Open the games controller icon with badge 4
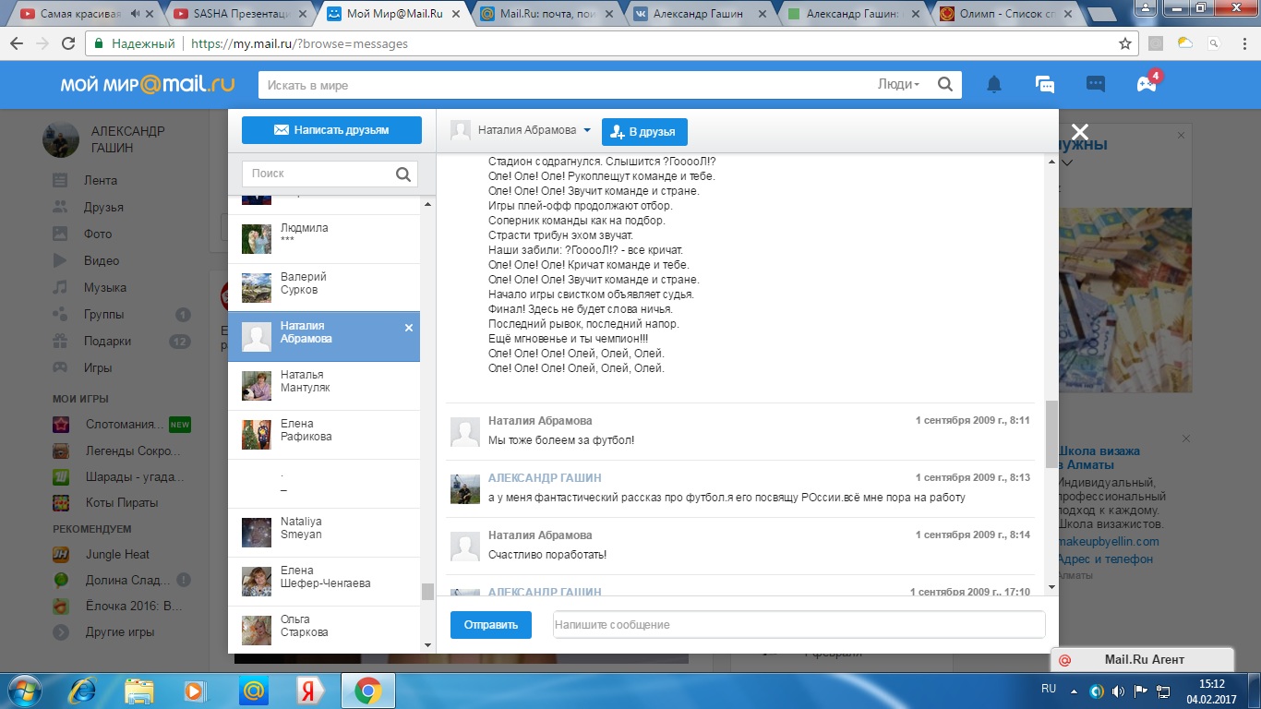Screen dimensions: 1261x709 click(x=1147, y=84)
